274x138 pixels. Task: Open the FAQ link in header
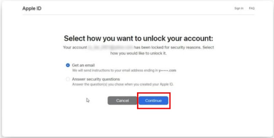pyautogui.click(x=252, y=9)
